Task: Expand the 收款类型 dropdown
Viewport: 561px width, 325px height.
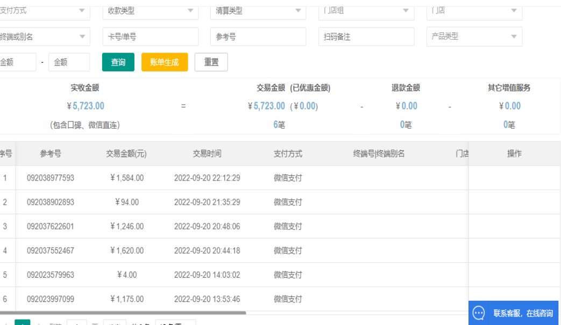Action: (x=150, y=11)
